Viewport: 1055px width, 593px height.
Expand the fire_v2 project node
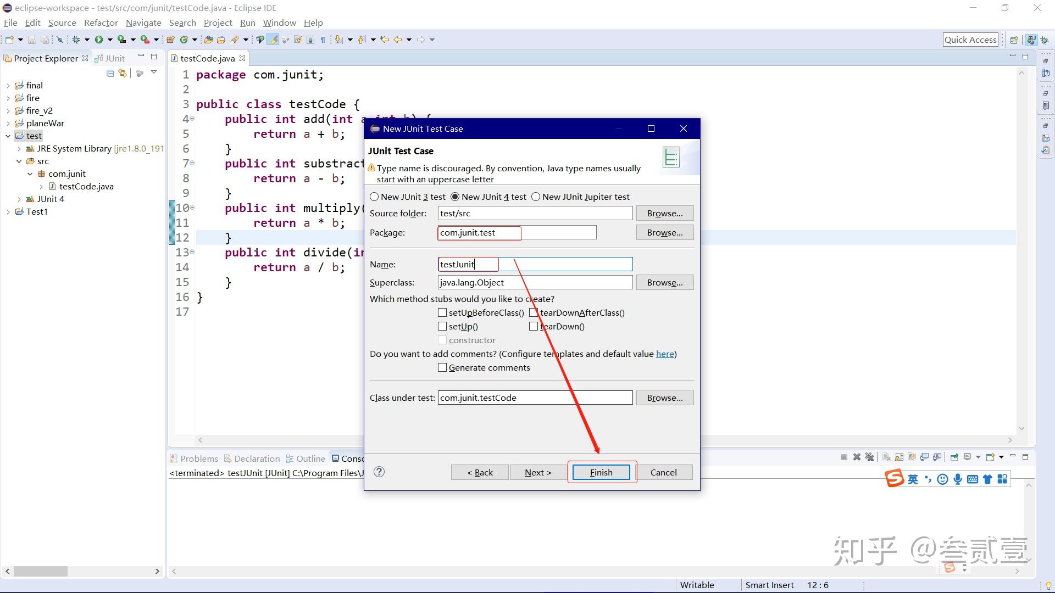tap(8, 110)
